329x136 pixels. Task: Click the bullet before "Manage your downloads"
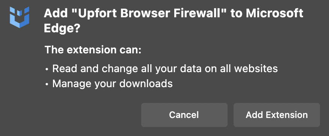click(47, 84)
